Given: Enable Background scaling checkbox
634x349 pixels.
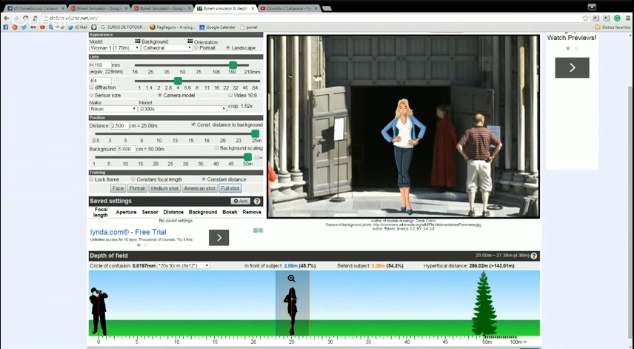Looking at the screenshot, I should (x=216, y=148).
